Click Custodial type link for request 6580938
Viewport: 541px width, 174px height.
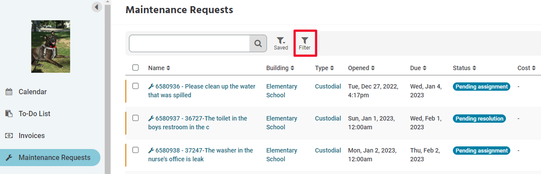pyautogui.click(x=328, y=150)
